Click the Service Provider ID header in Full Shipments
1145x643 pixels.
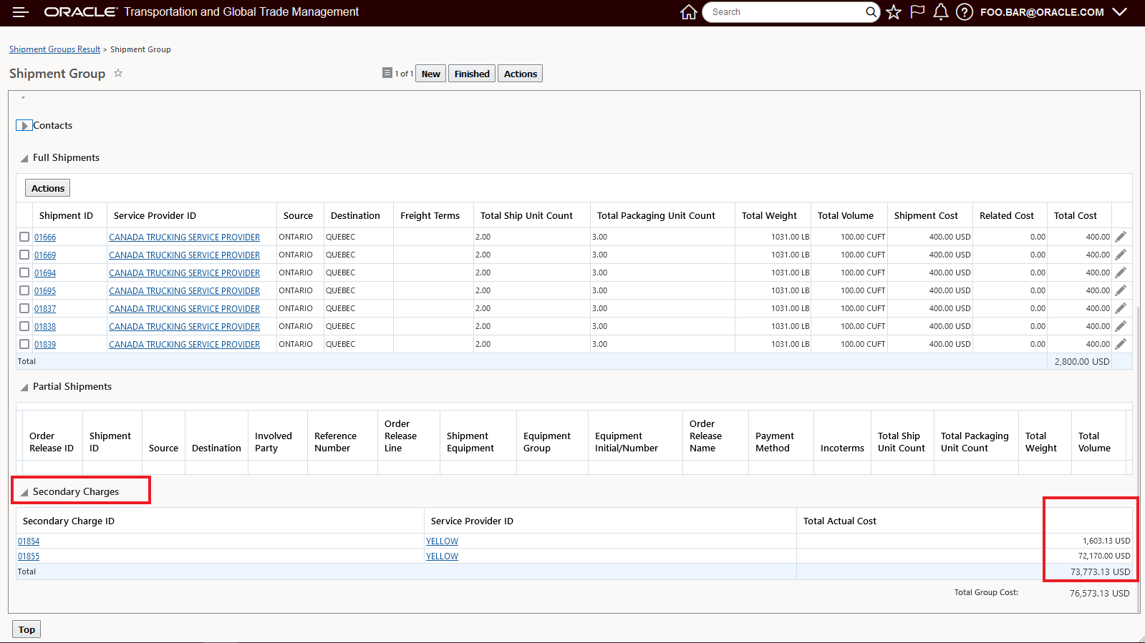(155, 215)
